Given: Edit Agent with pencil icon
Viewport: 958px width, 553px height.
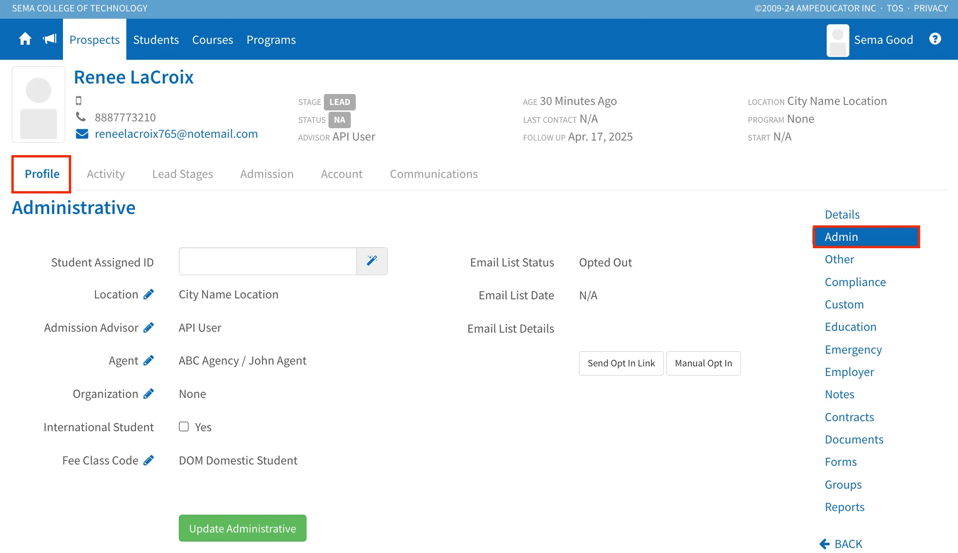Looking at the screenshot, I should 148,360.
